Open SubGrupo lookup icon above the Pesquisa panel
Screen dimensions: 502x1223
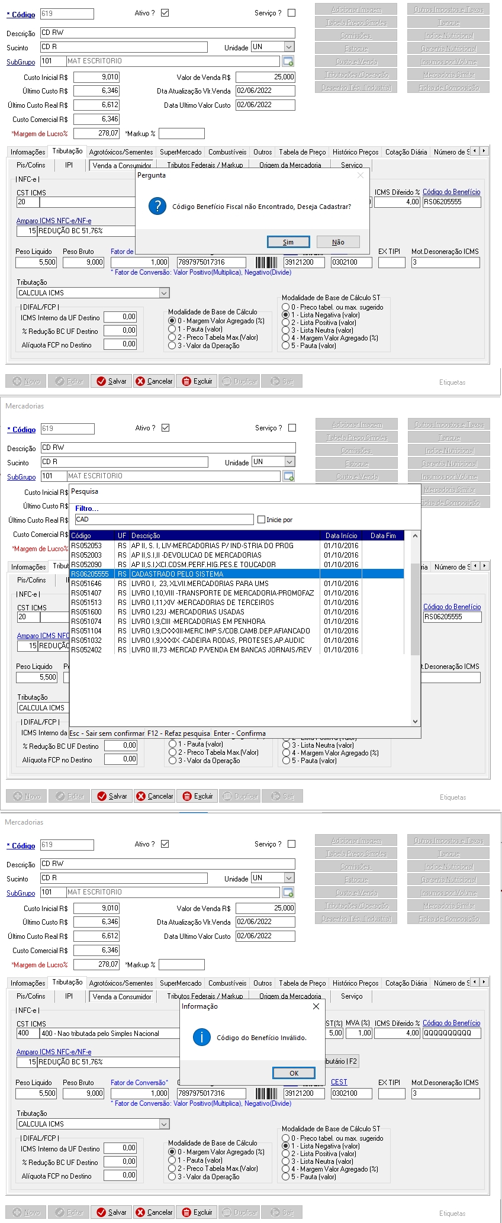(x=289, y=476)
